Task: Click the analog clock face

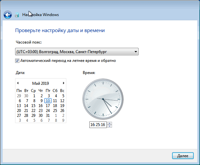Action: 103,99
